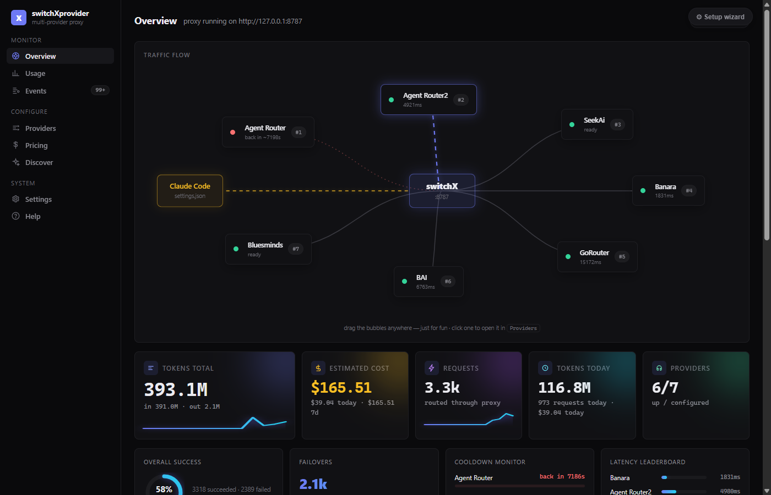The width and height of the screenshot is (771, 495).
Task: Click the Agent Router2 bubble
Action: click(x=428, y=100)
